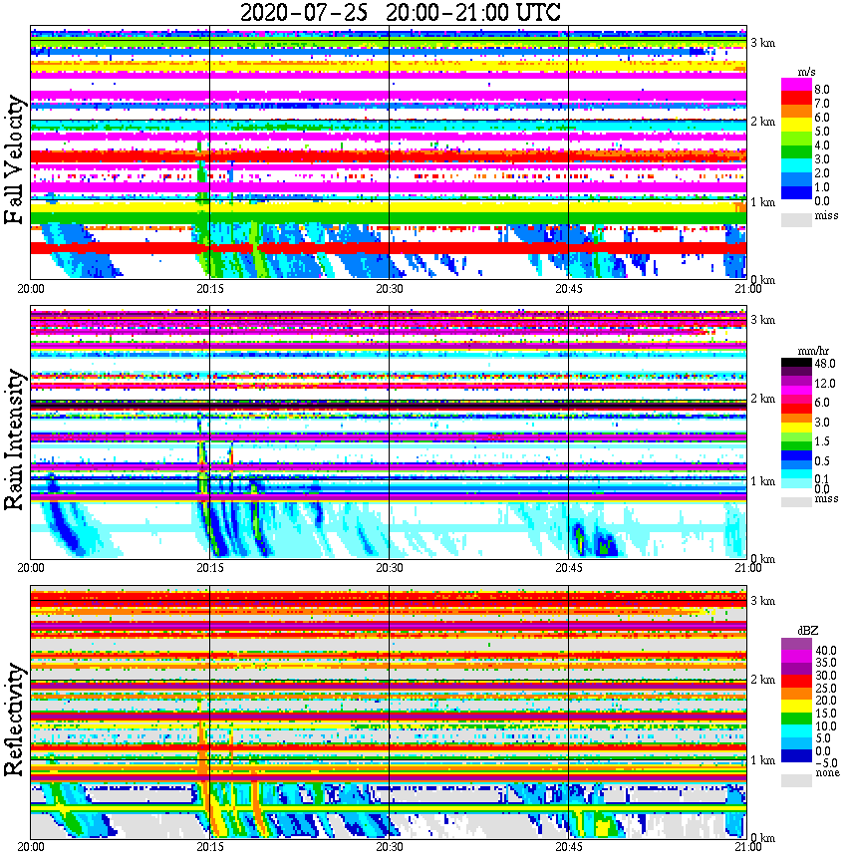This screenshot has width=847, height=865.
Task: Click the red swatch in the m/s legend
Action: [x=796, y=99]
